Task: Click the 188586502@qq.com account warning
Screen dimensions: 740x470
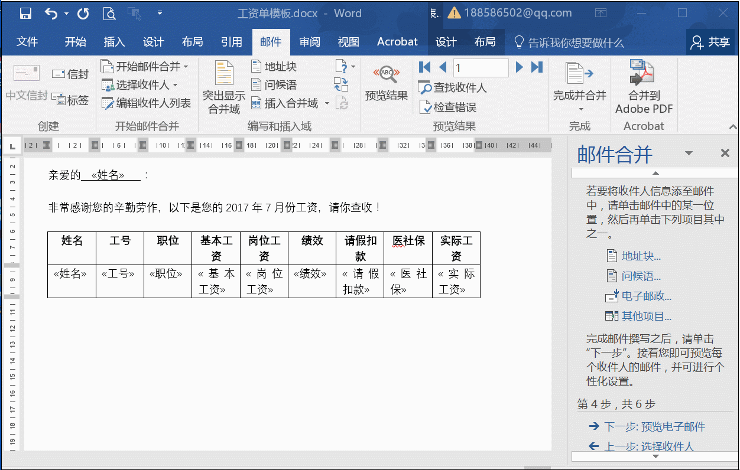Action: pos(509,12)
